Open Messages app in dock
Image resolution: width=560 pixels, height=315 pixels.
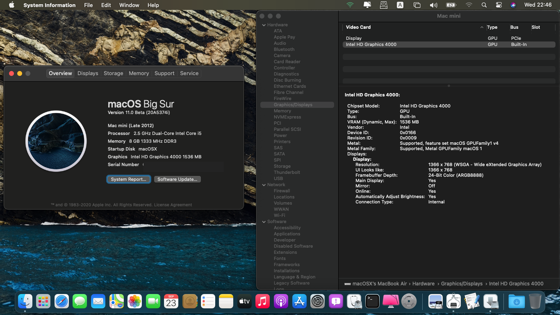[x=80, y=301]
